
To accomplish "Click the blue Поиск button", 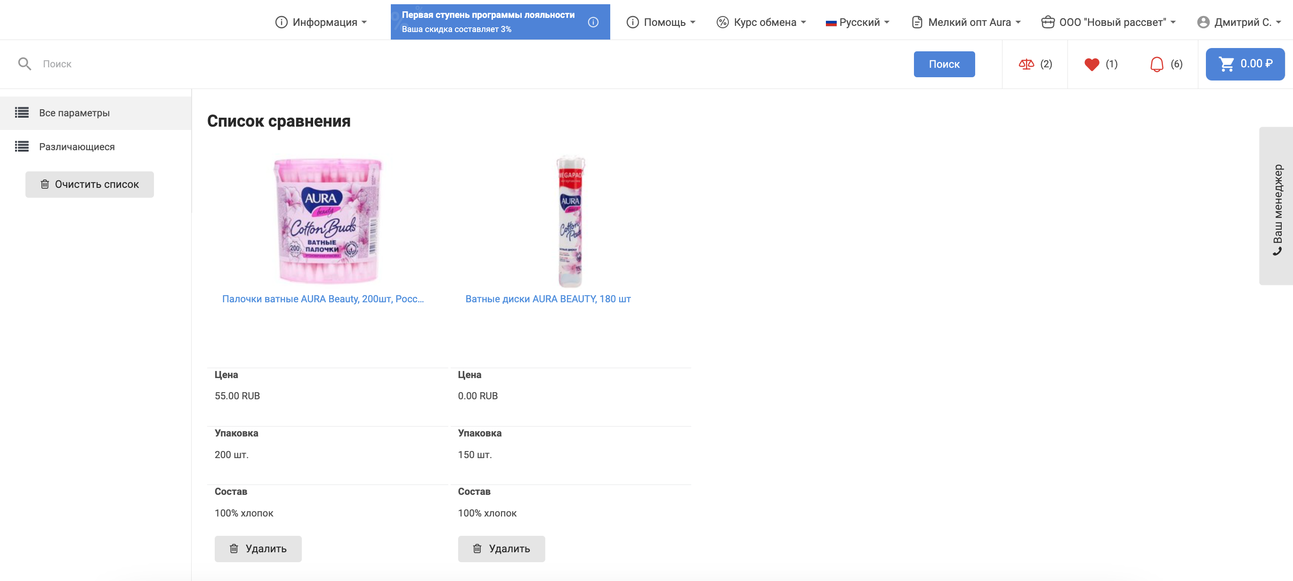I will coord(944,64).
